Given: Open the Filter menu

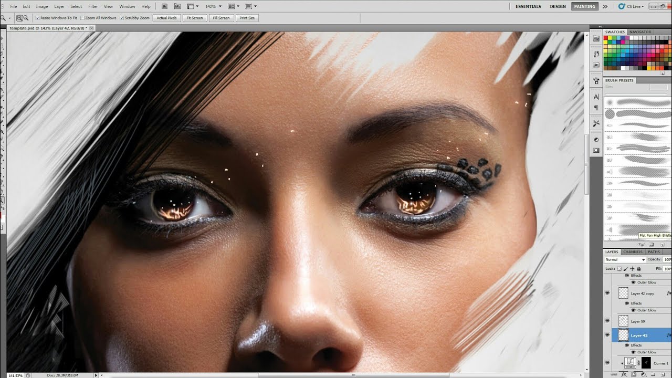Looking at the screenshot, I should pyautogui.click(x=93, y=6).
